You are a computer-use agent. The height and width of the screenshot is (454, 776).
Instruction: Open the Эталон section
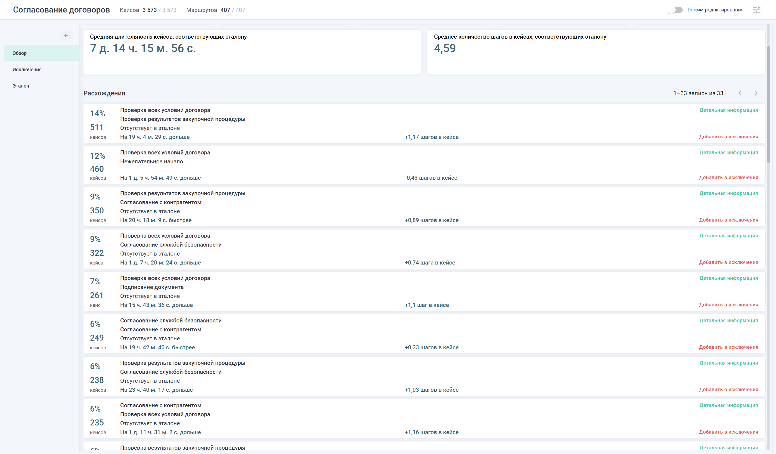click(x=20, y=86)
